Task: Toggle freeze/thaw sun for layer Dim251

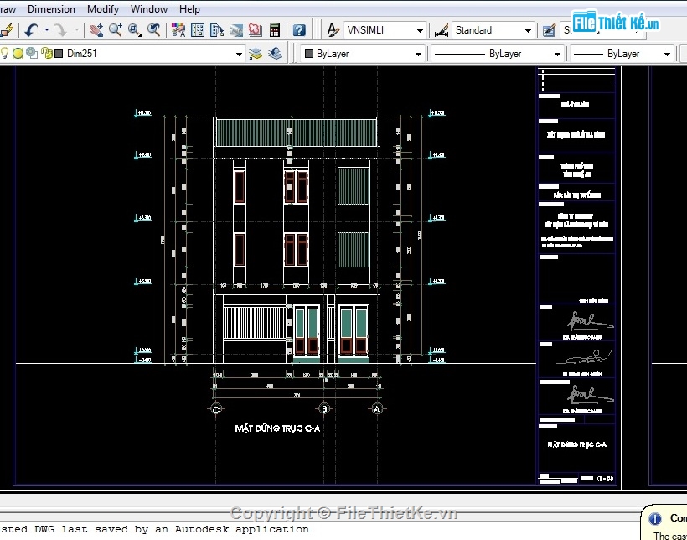Action: coord(18,53)
